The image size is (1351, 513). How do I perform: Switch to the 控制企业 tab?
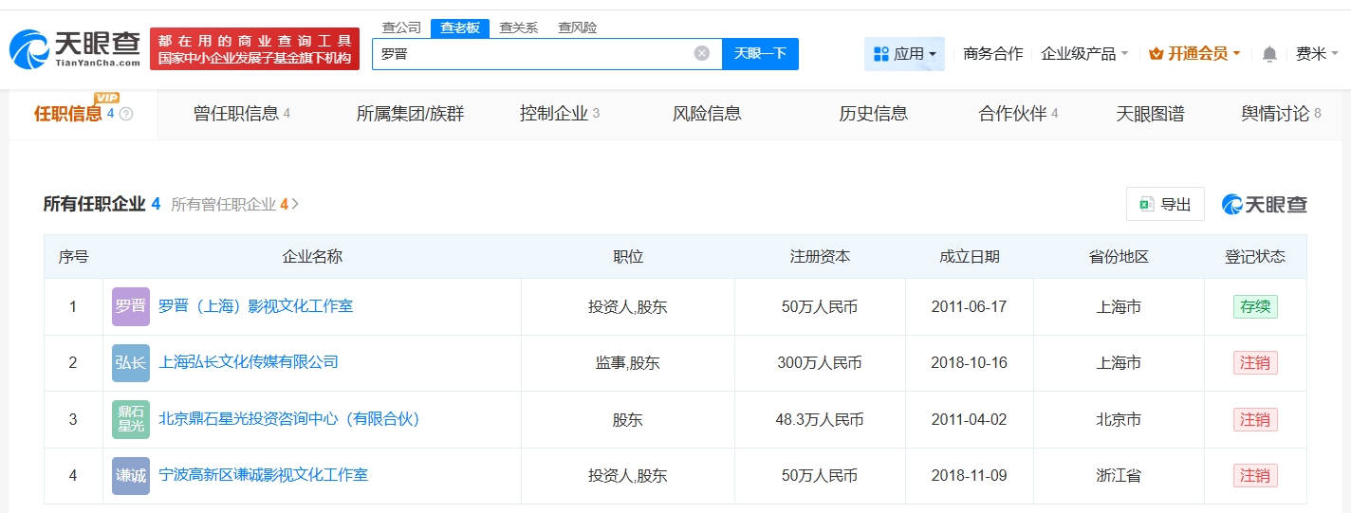[x=559, y=114]
